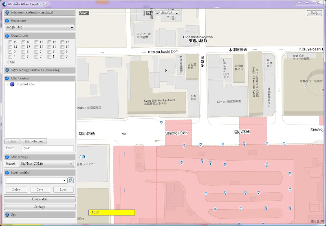Open the saved profiles combo box
The height and width of the screenshot is (226, 326).
(36, 180)
